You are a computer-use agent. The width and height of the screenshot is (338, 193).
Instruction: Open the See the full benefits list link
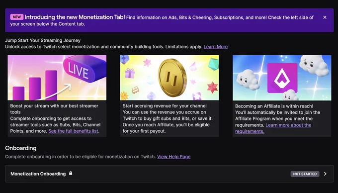[73, 131]
